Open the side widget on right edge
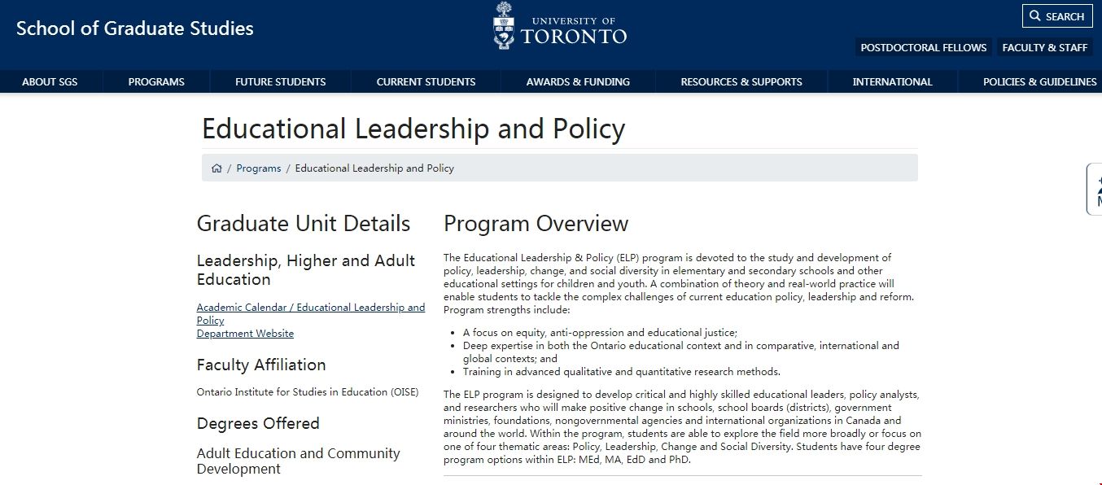 pos(1095,190)
